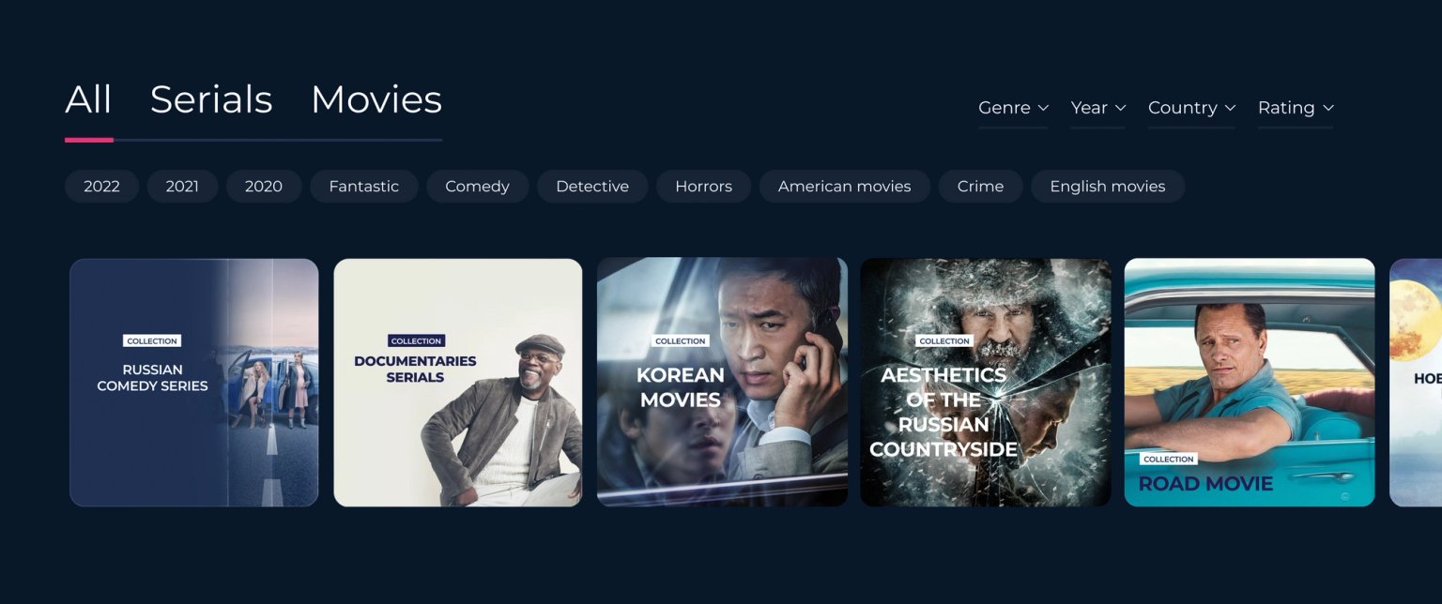Image resolution: width=1442 pixels, height=604 pixels.
Task: Open the Year filter dropdown
Action: click(x=1097, y=108)
